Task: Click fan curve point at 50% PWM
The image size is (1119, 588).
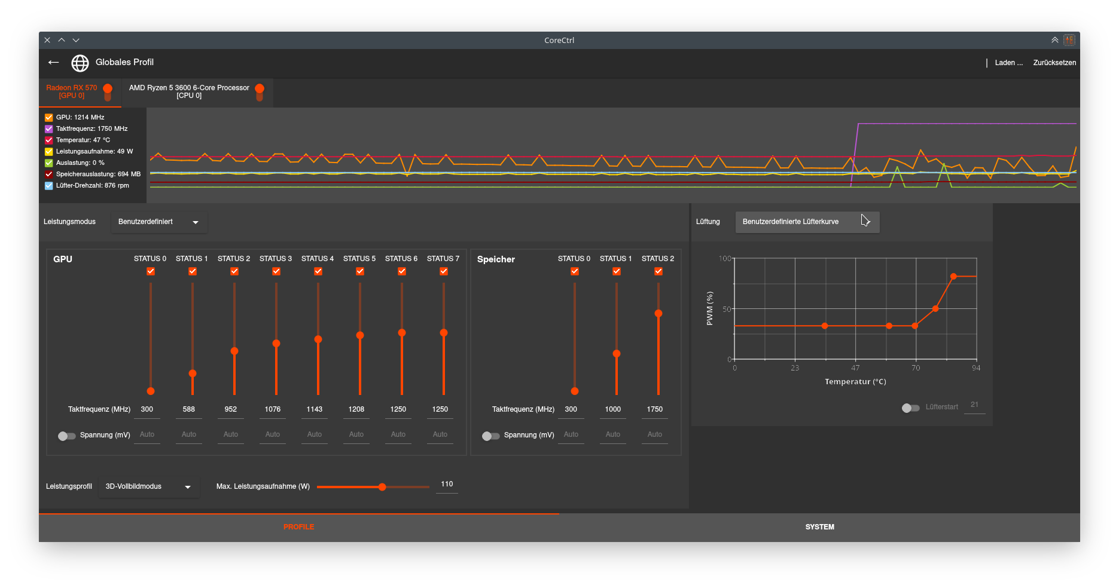Action: [935, 309]
